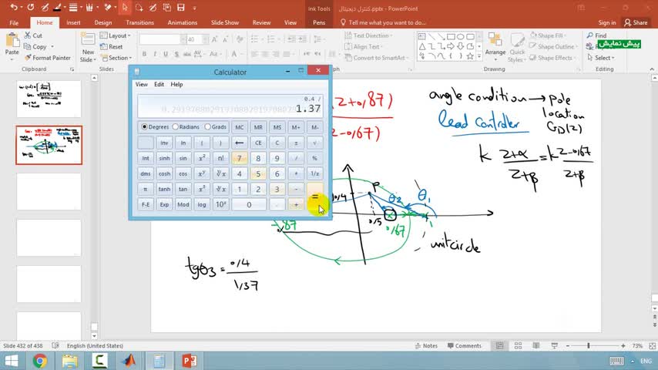Switch to the Pens tab under Ink Tools
This screenshot has width=658, height=370.
point(319,22)
